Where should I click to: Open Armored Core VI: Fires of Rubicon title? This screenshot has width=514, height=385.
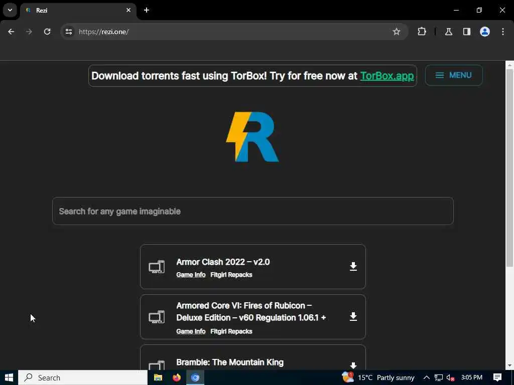click(251, 312)
